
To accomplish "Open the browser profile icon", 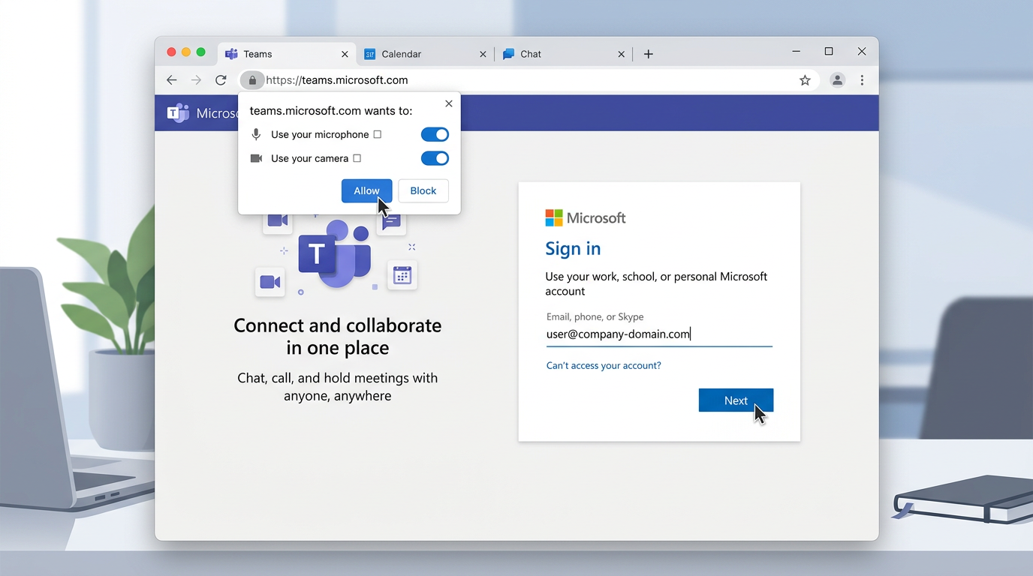I will [x=837, y=79].
